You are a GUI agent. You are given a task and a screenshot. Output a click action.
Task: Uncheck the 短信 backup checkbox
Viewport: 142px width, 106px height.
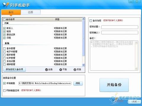click(x=4, y=32)
